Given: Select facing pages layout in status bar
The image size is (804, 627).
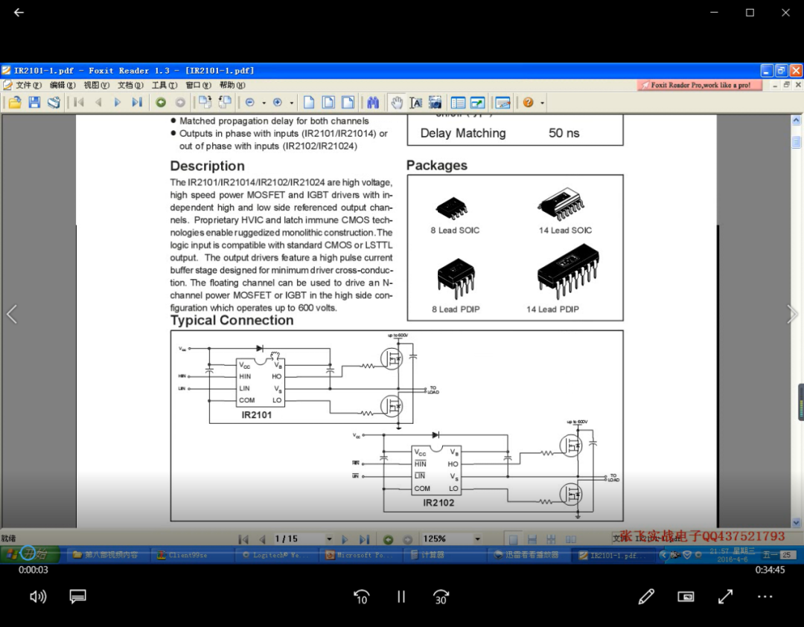Looking at the screenshot, I should [570, 539].
